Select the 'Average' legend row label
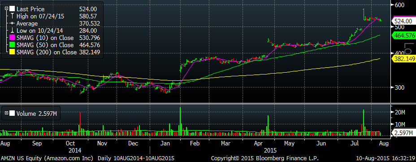Viewport: 416px width, 162px height. (x=27, y=23)
